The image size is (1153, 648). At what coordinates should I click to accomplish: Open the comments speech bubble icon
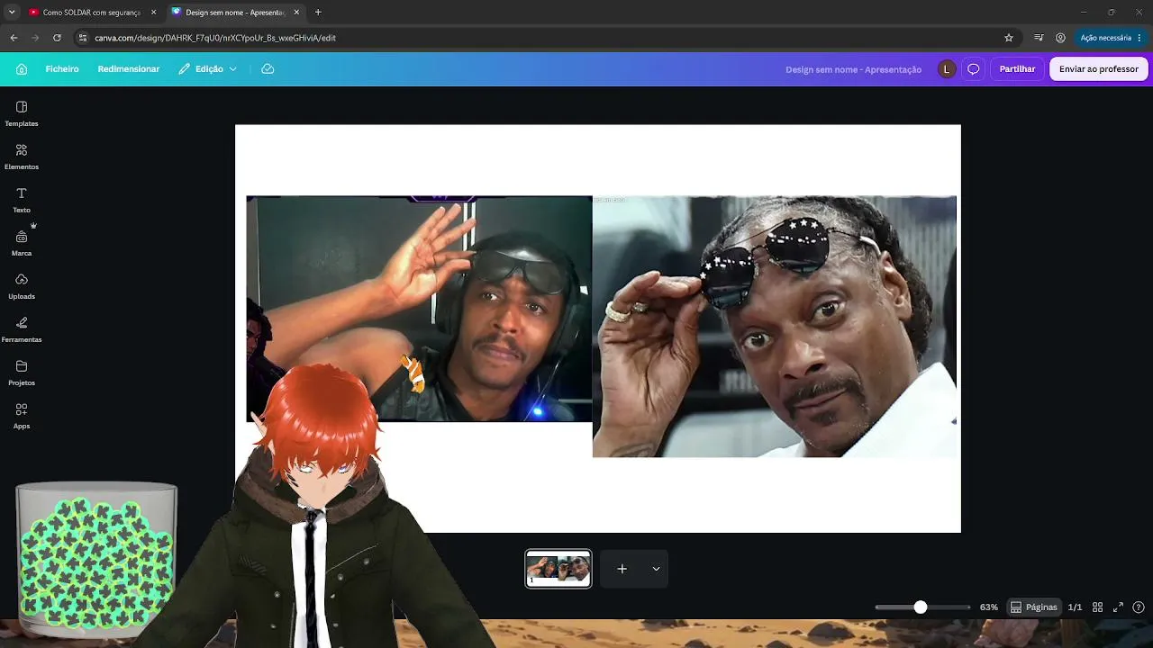974,69
